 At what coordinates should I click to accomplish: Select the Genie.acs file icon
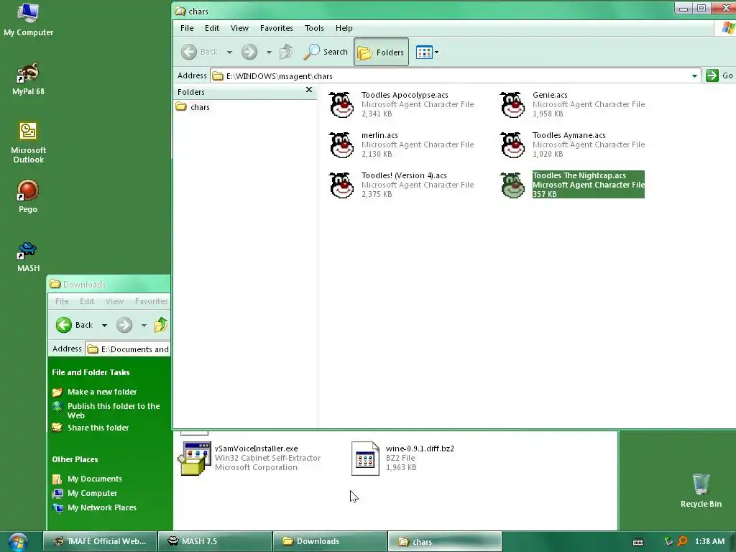coord(512,104)
